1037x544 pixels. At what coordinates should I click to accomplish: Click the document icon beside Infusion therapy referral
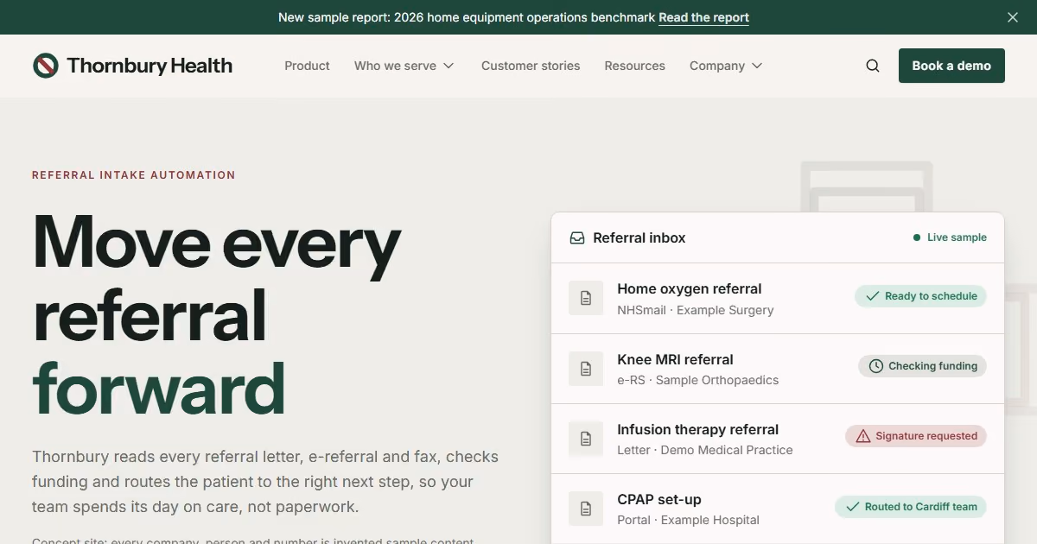(x=586, y=439)
